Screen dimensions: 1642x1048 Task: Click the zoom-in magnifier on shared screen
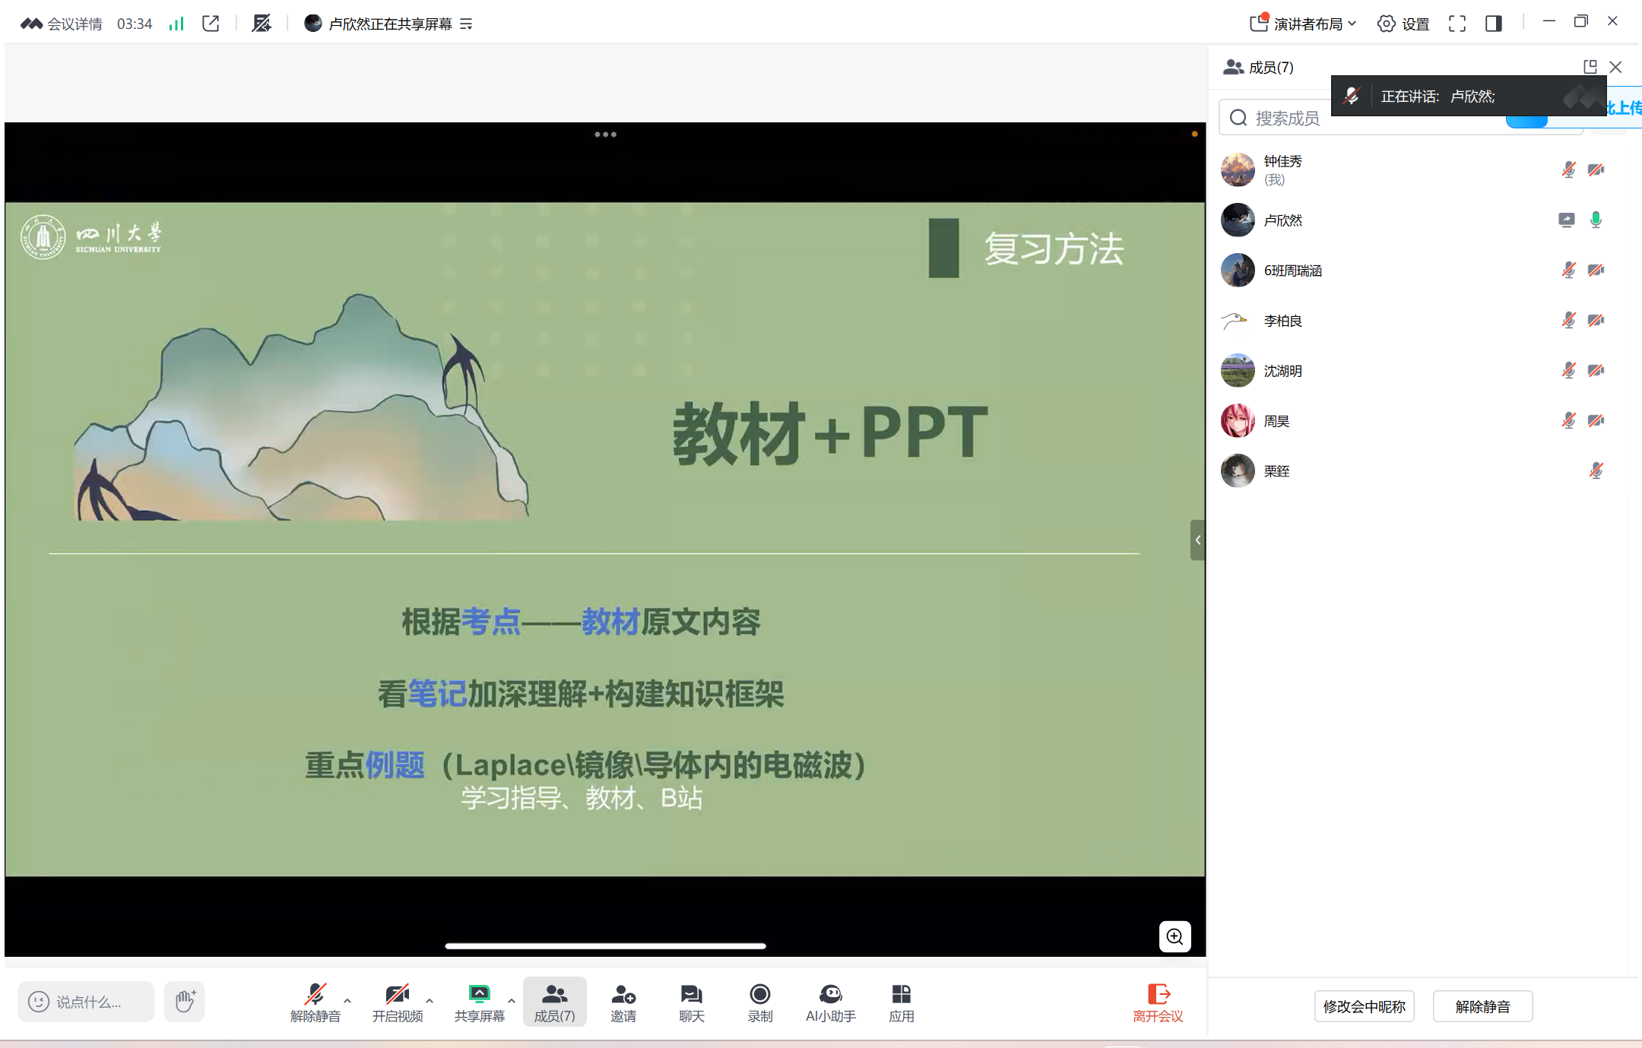tap(1174, 936)
